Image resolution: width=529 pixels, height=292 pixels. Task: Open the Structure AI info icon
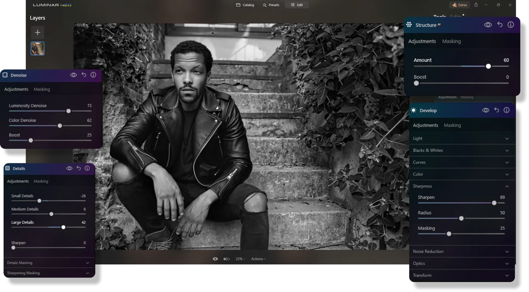[x=511, y=25]
